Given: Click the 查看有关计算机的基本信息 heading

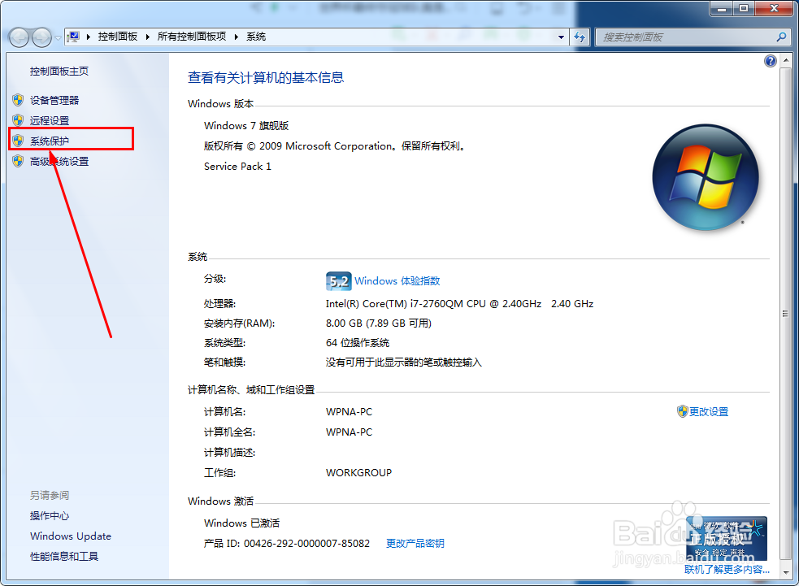Looking at the screenshot, I should point(266,77).
